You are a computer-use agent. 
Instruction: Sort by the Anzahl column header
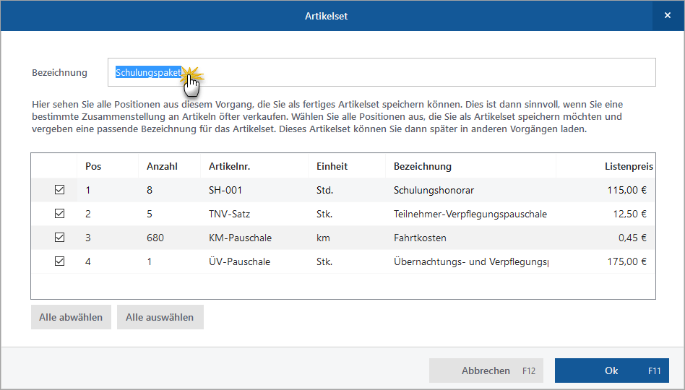click(162, 166)
